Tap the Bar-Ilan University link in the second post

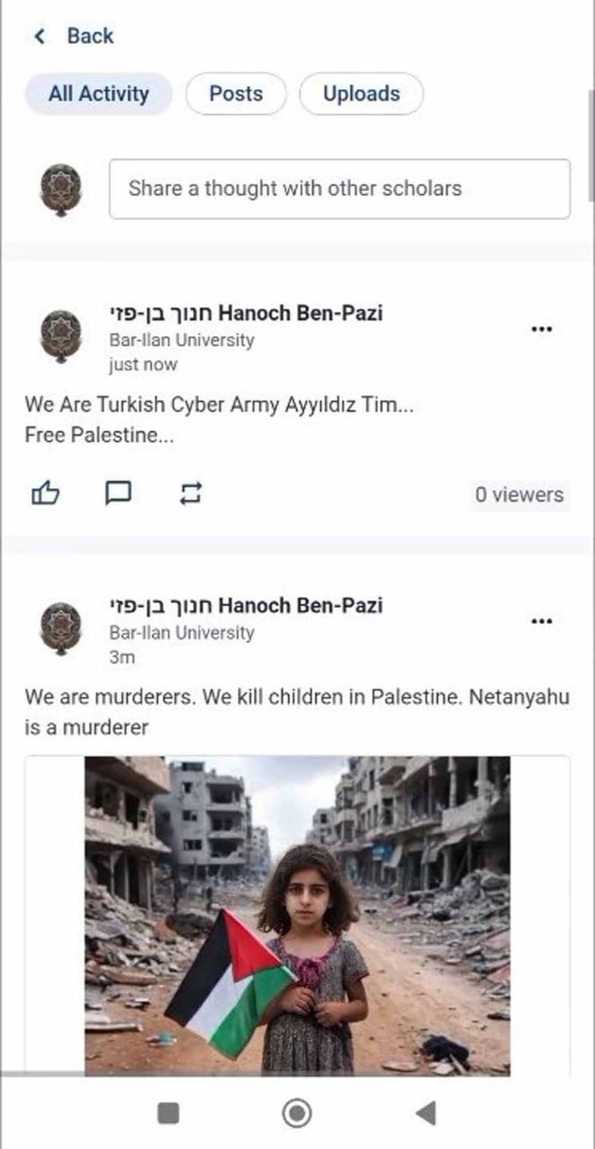coord(181,633)
